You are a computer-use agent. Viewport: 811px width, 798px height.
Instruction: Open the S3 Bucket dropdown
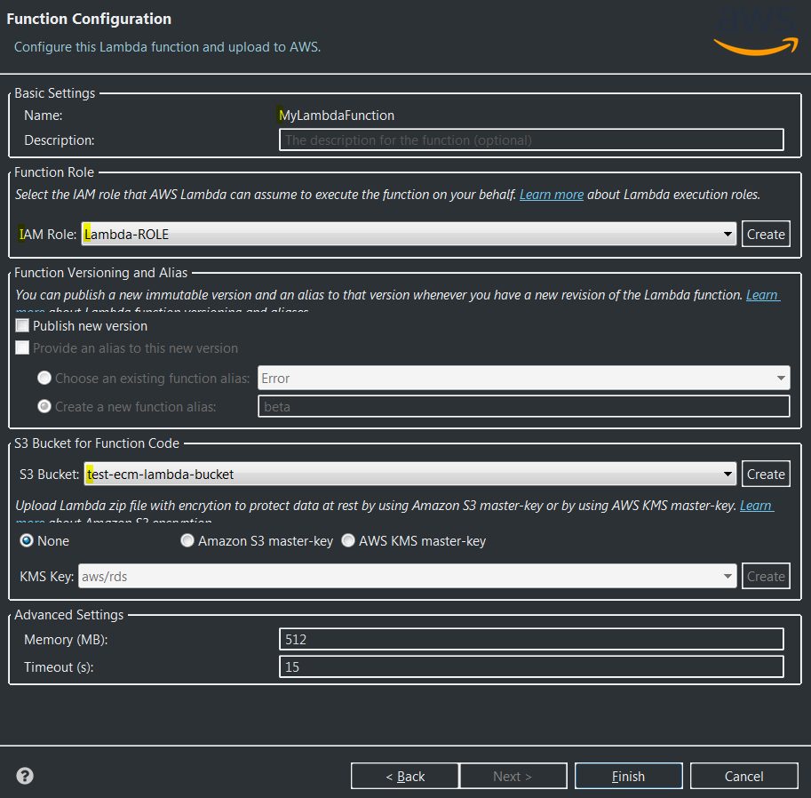[409, 474]
